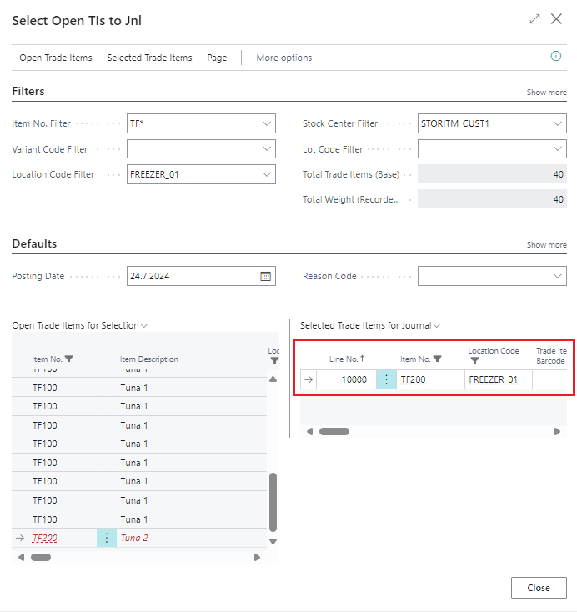Click the info icon in the action bar
The width and height of the screenshot is (577, 612).
[556, 57]
